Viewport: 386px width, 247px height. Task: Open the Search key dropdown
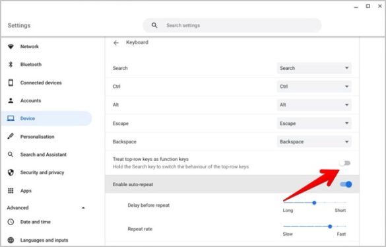(314, 68)
